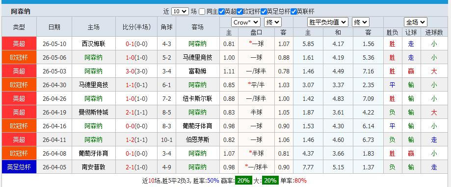Viewport: 451px width, 187px height.
Task: Click score 0-1(0-0) of 西汉姆联 match
Action: 136,44
